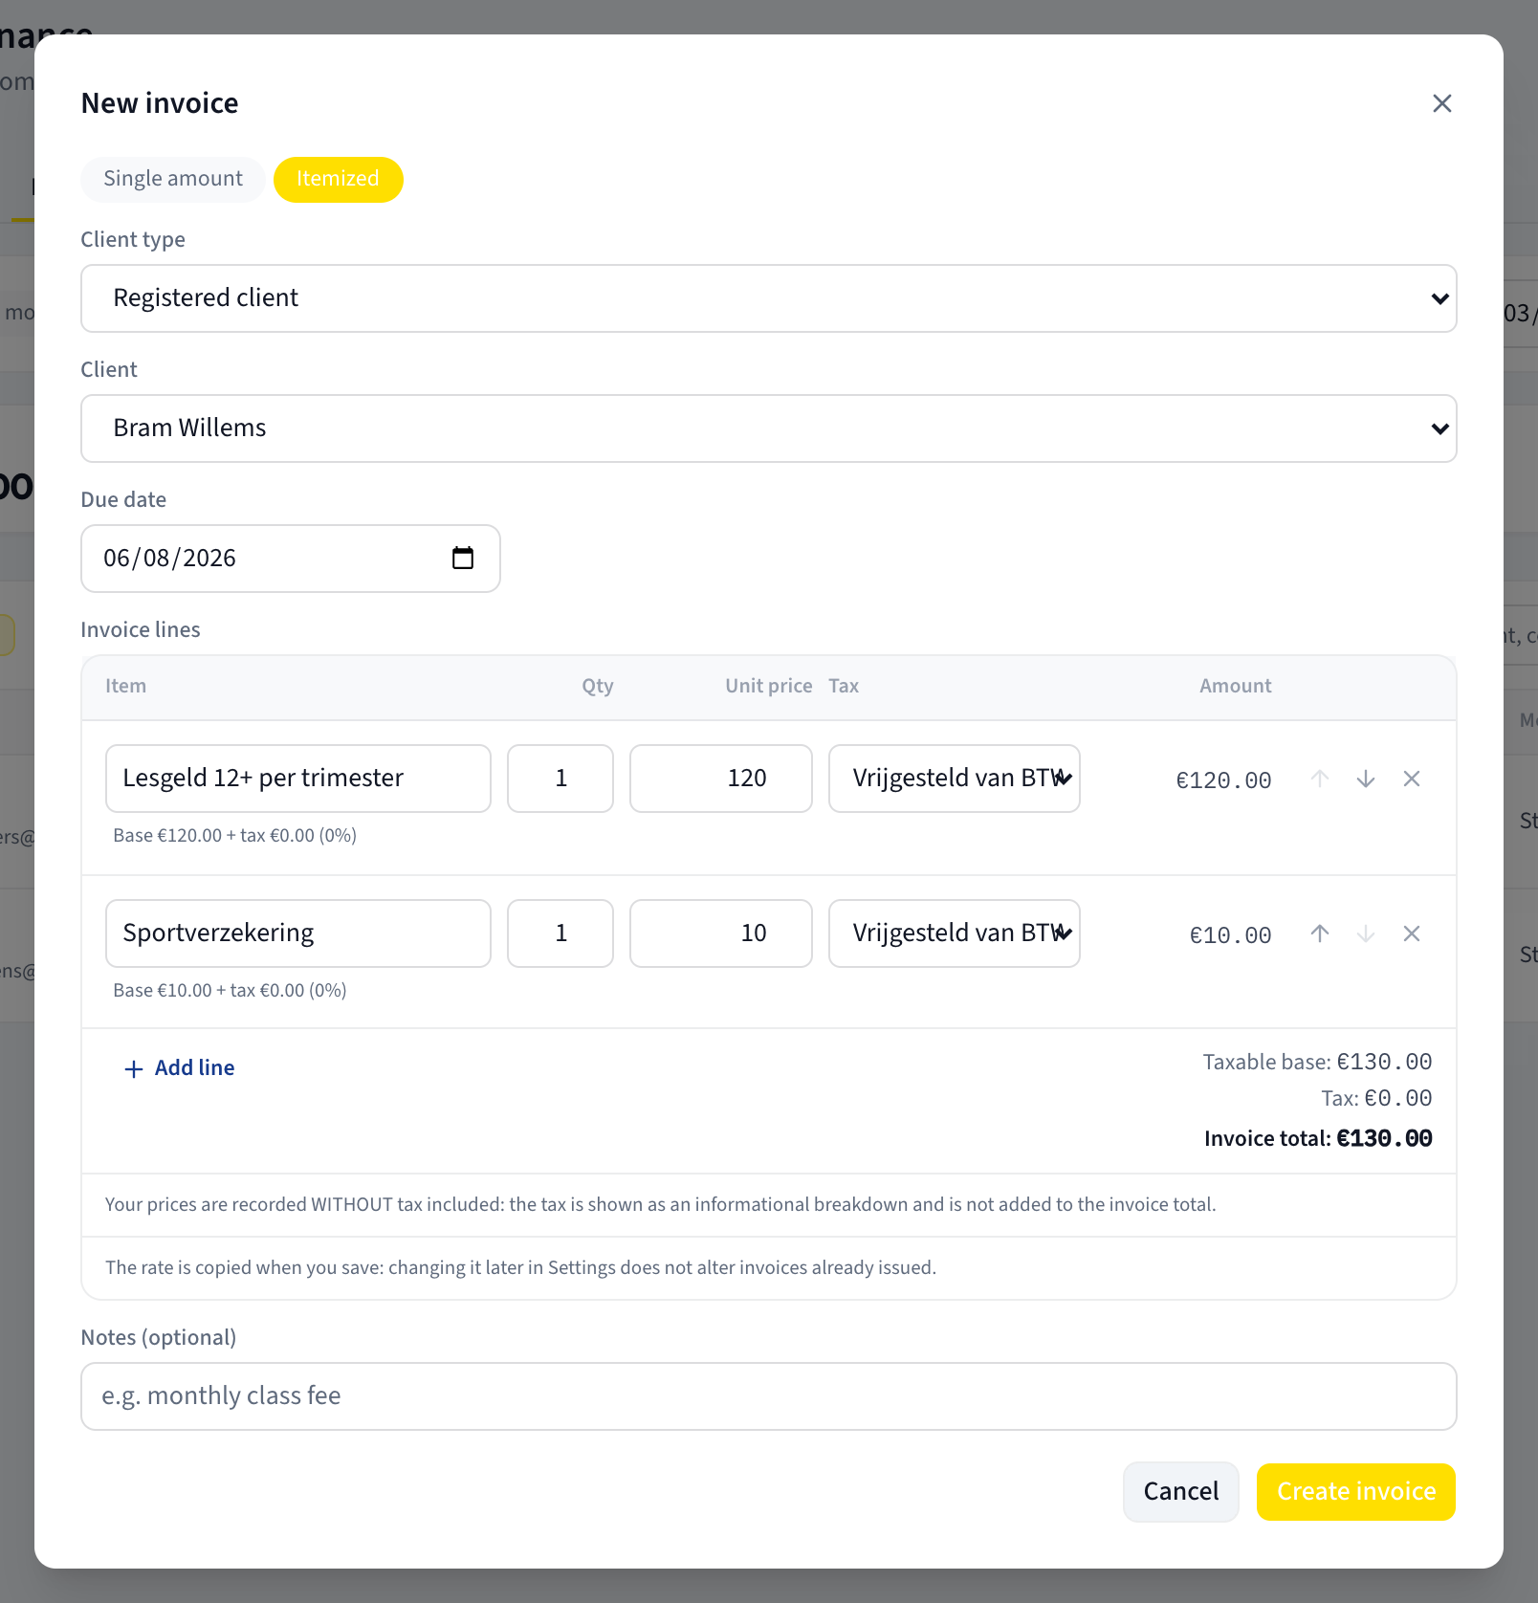This screenshot has width=1538, height=1603.
Task: Edit quantity for Lesgeld line
Action: click(x=560, y=779)
